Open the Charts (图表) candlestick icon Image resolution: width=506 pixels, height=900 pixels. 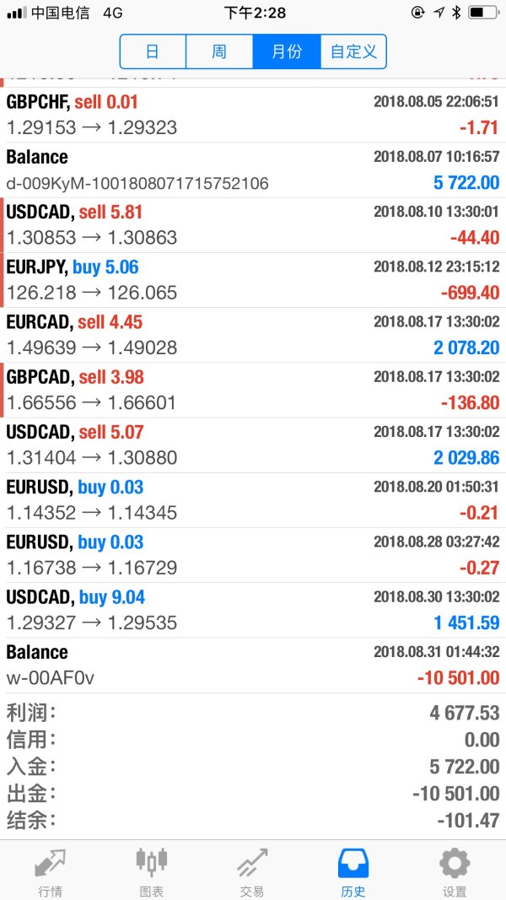pyautogui.click(x=151, y=864)
